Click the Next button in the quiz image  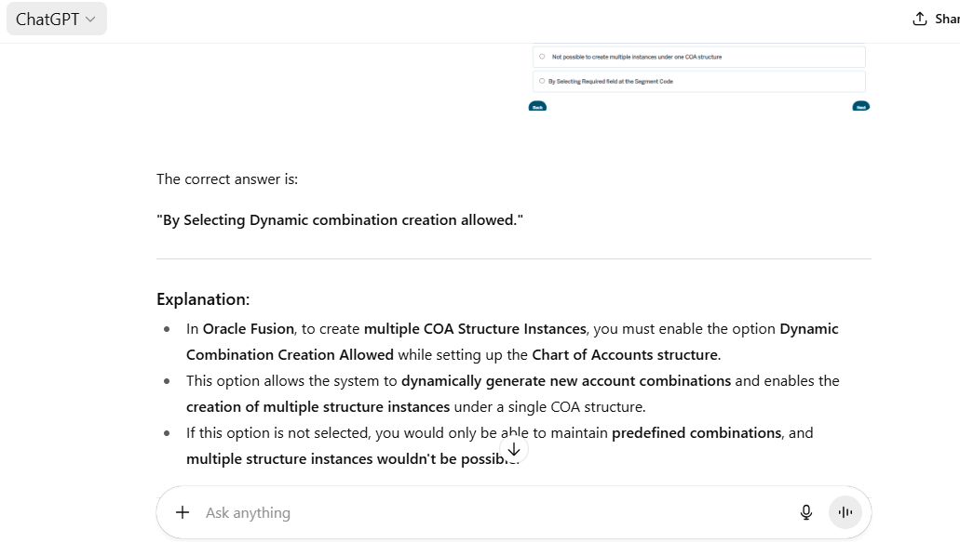(x=861, y=107)
